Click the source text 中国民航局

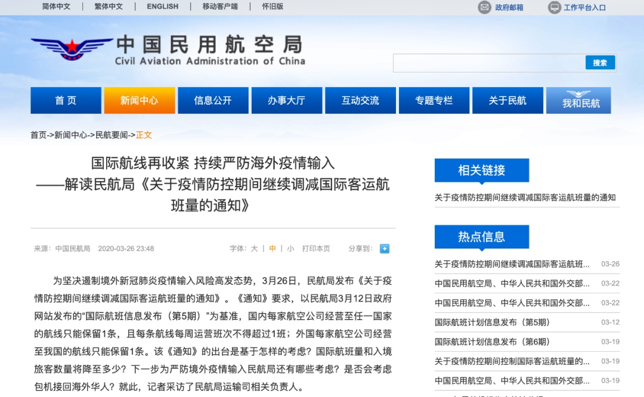pyautogui.click(x=73, y=249)
